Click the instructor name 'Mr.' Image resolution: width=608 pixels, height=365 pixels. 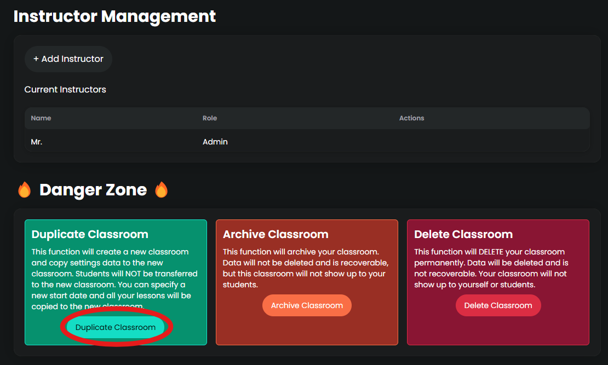[x=37, y=142]
